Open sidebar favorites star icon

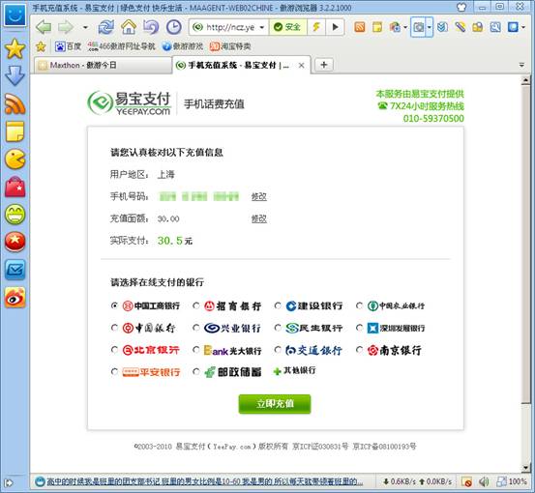[x=15, y=49]
